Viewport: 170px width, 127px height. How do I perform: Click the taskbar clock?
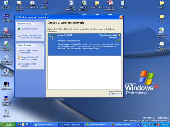(x=164, y=125)
